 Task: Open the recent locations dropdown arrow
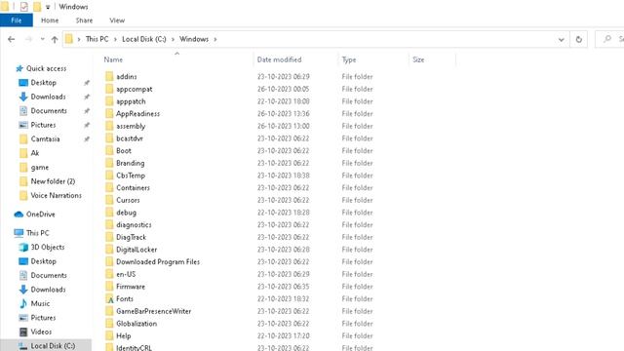42,39
